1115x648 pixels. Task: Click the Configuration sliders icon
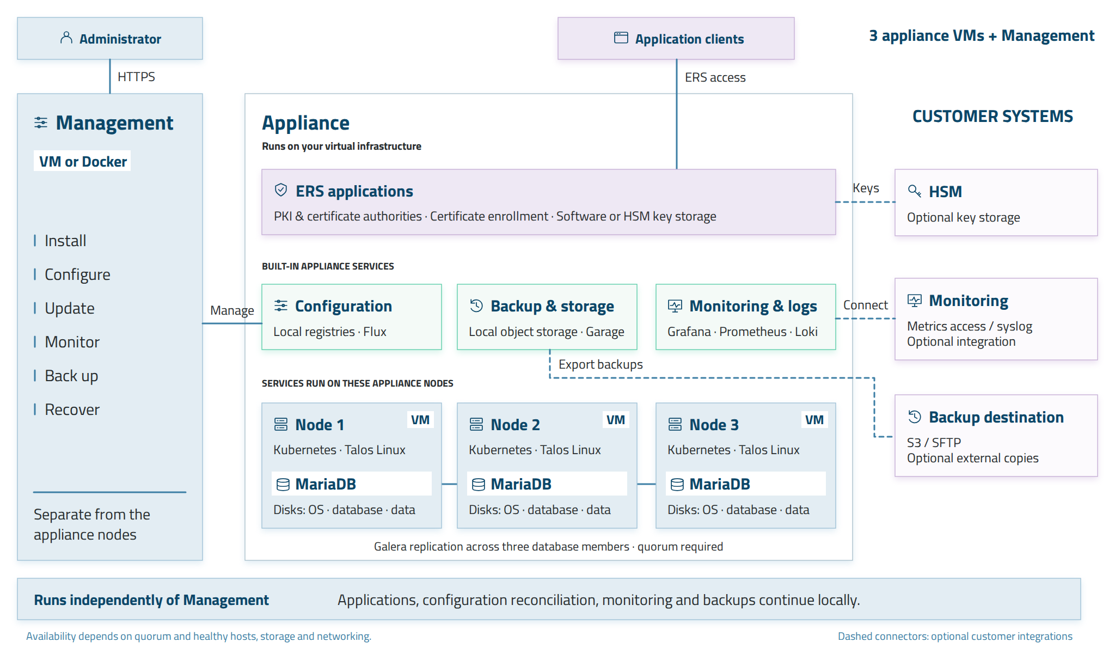pyautogui.click(x=281, y=305)
